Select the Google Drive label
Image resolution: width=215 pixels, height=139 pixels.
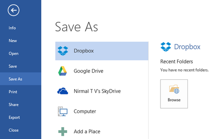click(89, 71)
